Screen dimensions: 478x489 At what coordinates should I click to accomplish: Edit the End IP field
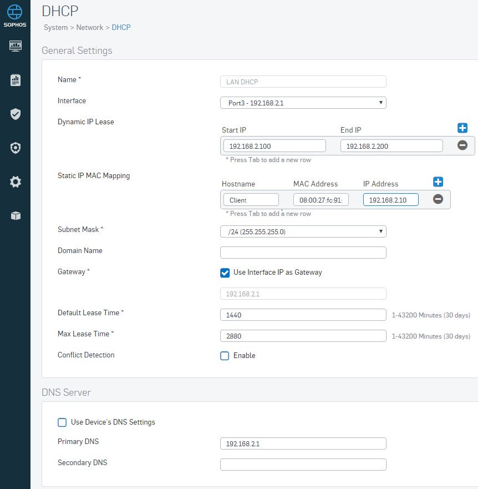391,146
